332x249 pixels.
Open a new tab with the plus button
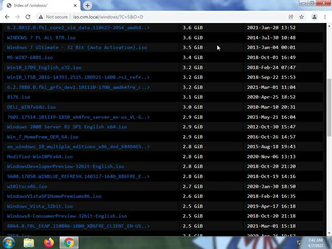[x=88, y=6]
